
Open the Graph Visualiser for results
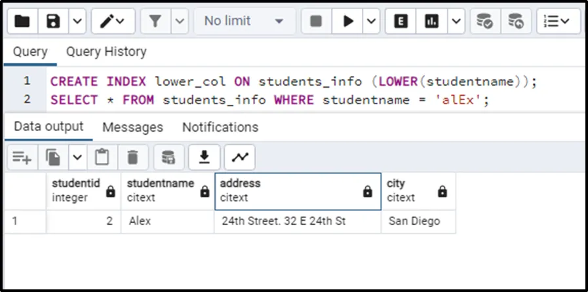[240, 157]
